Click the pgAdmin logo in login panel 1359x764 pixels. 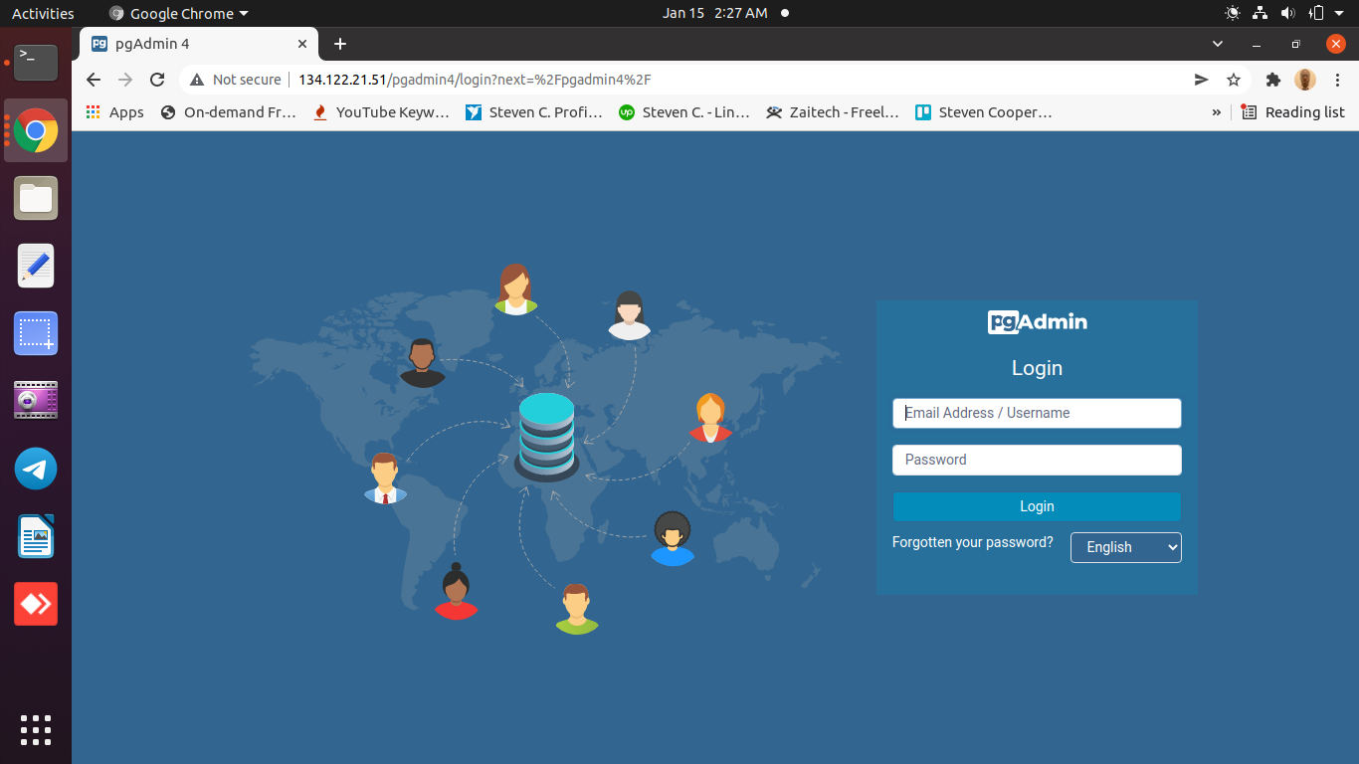tap(1037, 322)
